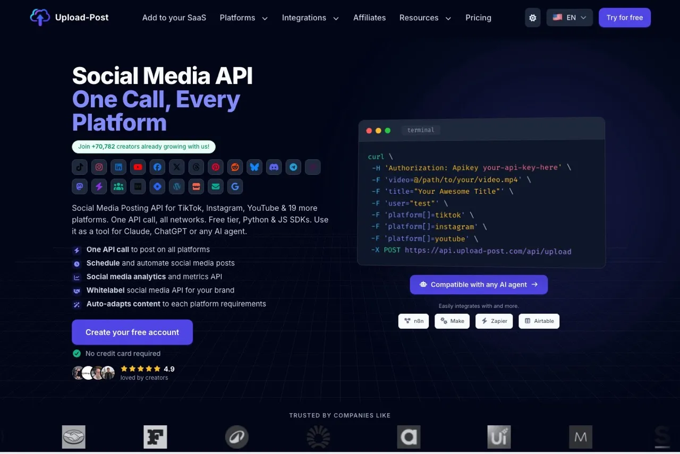680x454 pixels.
Task: Click the Telegram platform icon
Action: coord(293,167)
